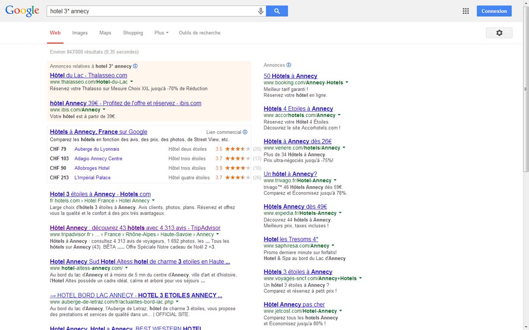
Task: Open the 'hôtel Annecy 39€' ibis.com ad
Action: pos(126,103)
